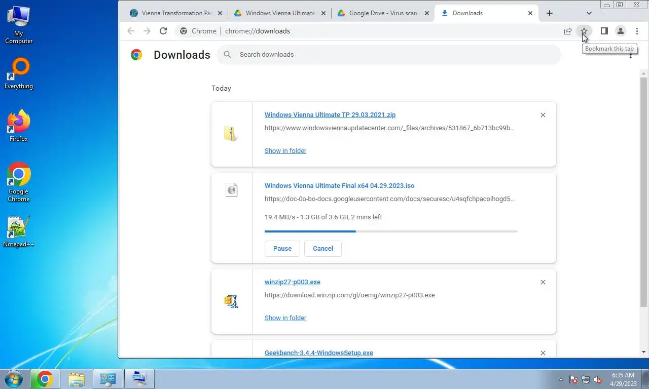Open the Windows Start menu
The height and width of the screenshot is (389, 649).
pyautogui.click(x=14, y=379)
